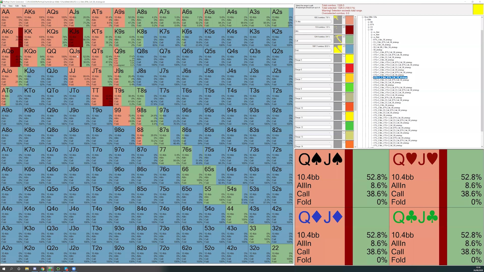Expand the BTN tree node

tap(369, 25)
